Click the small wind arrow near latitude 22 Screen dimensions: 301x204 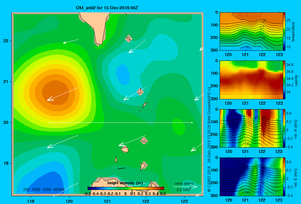(x=71, y=41)
